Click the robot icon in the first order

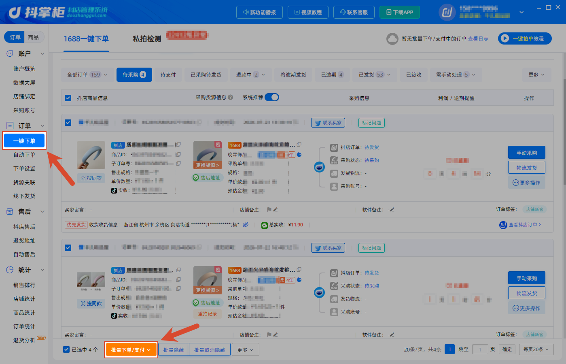point(320,167)
